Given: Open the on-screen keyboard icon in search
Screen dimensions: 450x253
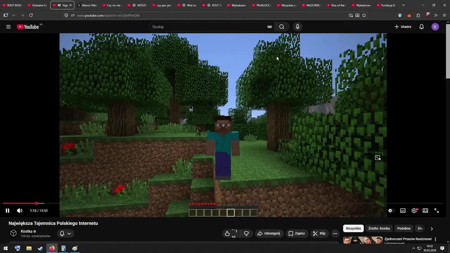Looking at the screenshot, I should point(270,27).
